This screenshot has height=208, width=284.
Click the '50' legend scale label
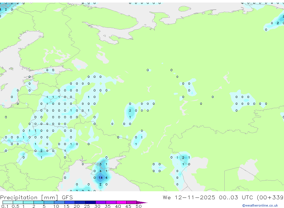pyautogui.click(x=139, y=206)
